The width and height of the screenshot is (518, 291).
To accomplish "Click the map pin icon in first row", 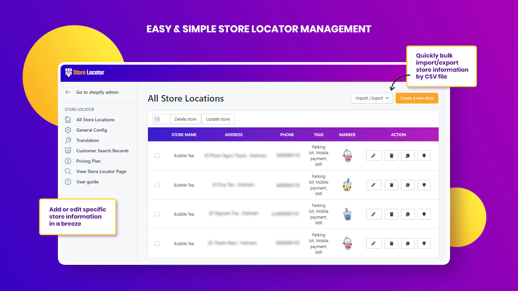I will [424, 156].
